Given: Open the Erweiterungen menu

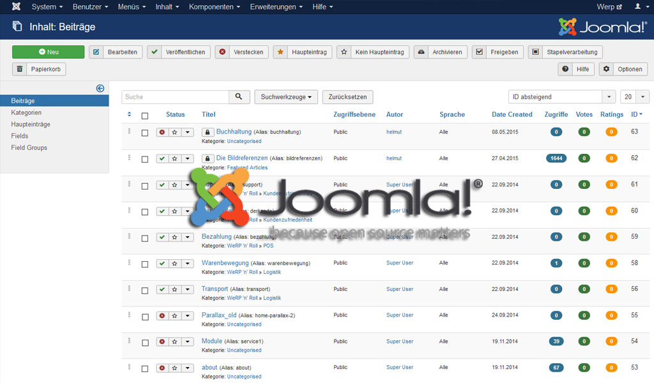Looking at the screenshot, I should (x=277, y=7).
